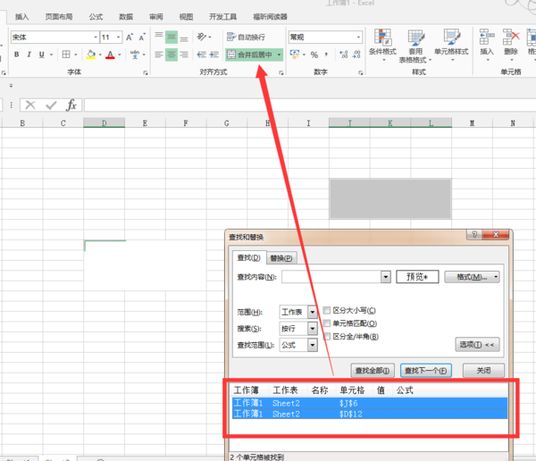Click the 查找内容 input field
The width and height of the screenshot is (536, 461).
click(x=331, y=277)
